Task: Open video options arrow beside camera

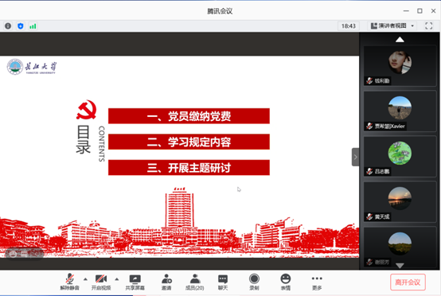Action: point(117,279)
